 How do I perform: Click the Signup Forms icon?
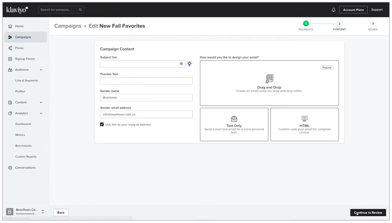pos(10,59)
